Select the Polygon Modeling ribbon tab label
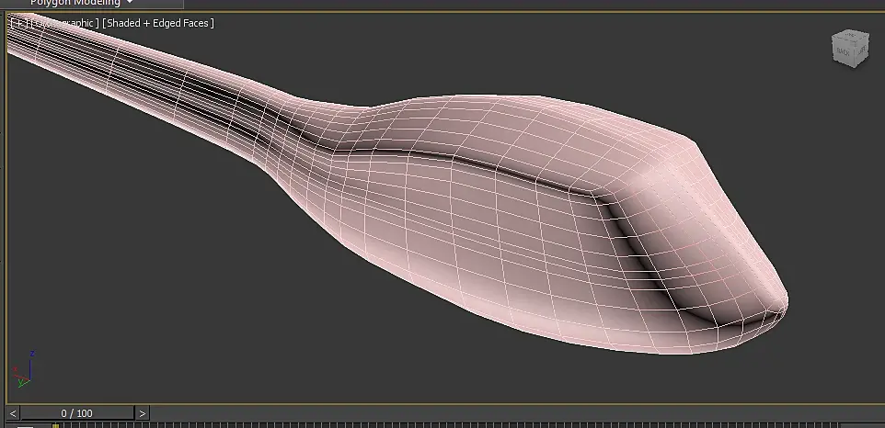Screen dimensions: 885x428 75,3
